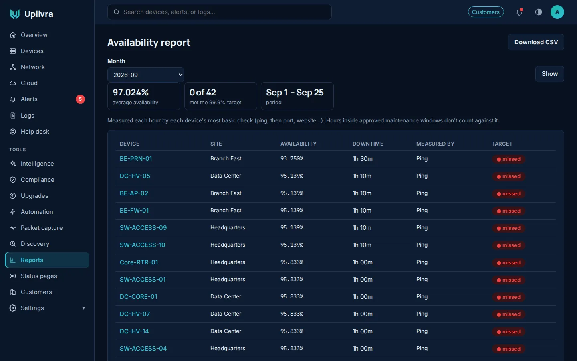The image size is (577, 361).
Task: Click the Measured By column header
Action: coord(435,144)
